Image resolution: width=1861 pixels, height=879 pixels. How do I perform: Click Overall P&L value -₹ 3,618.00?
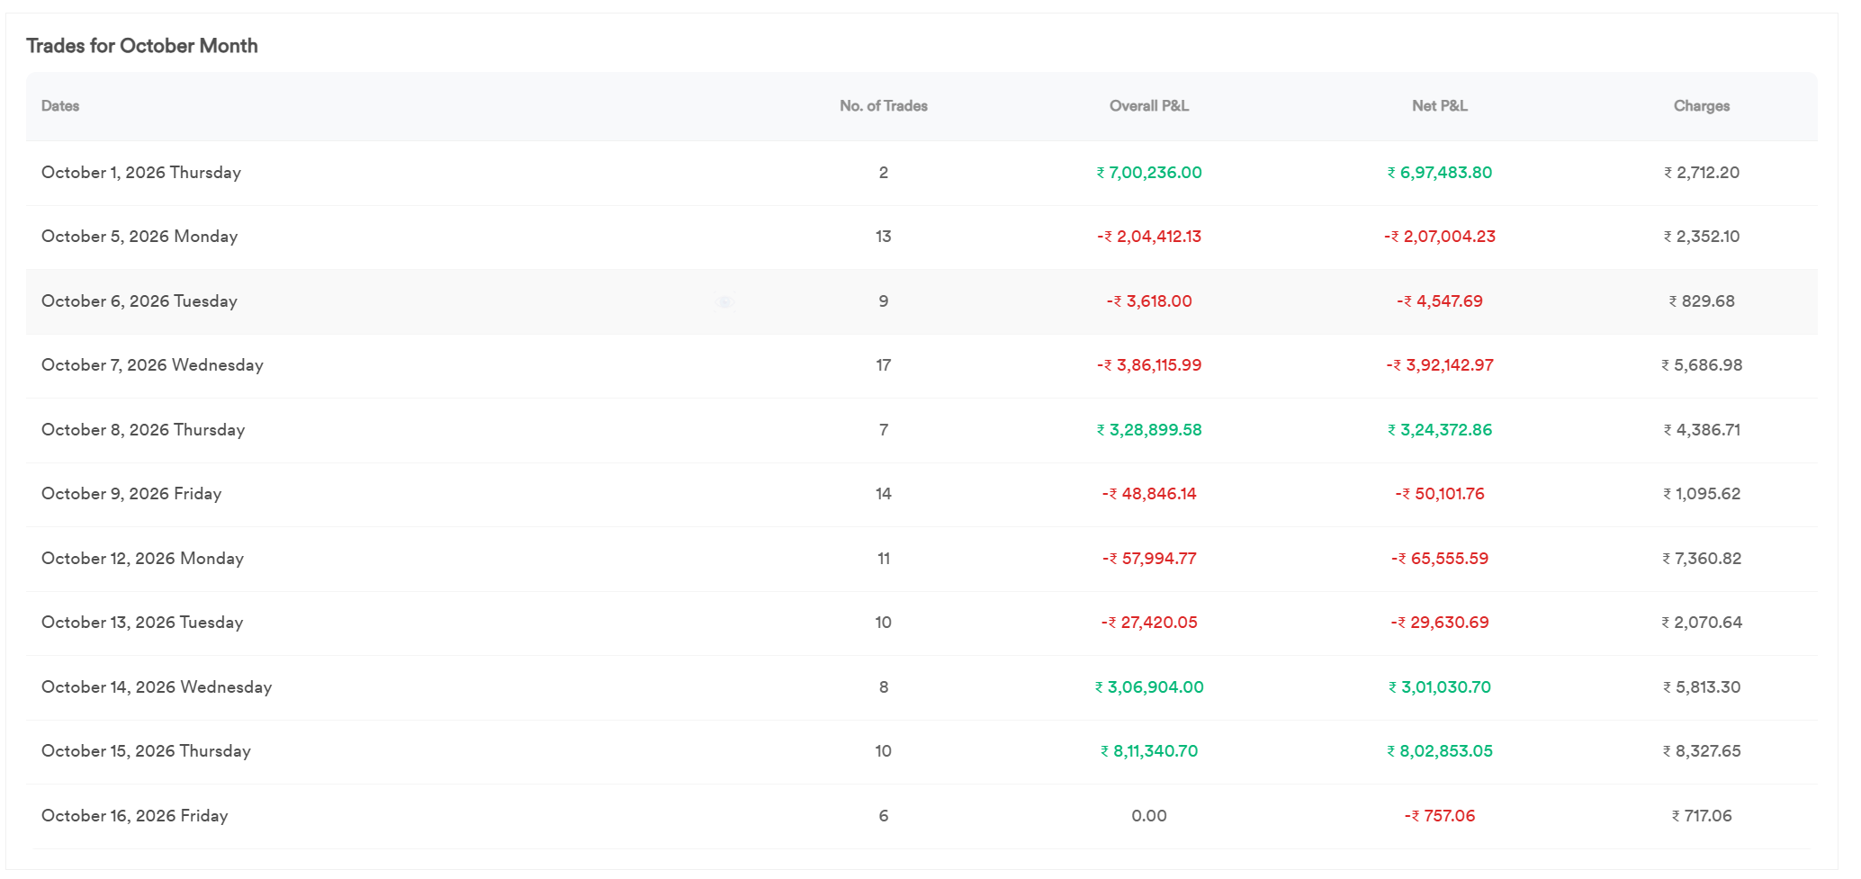[x=1149, y=301]
